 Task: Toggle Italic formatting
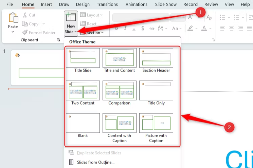(125, 29)
